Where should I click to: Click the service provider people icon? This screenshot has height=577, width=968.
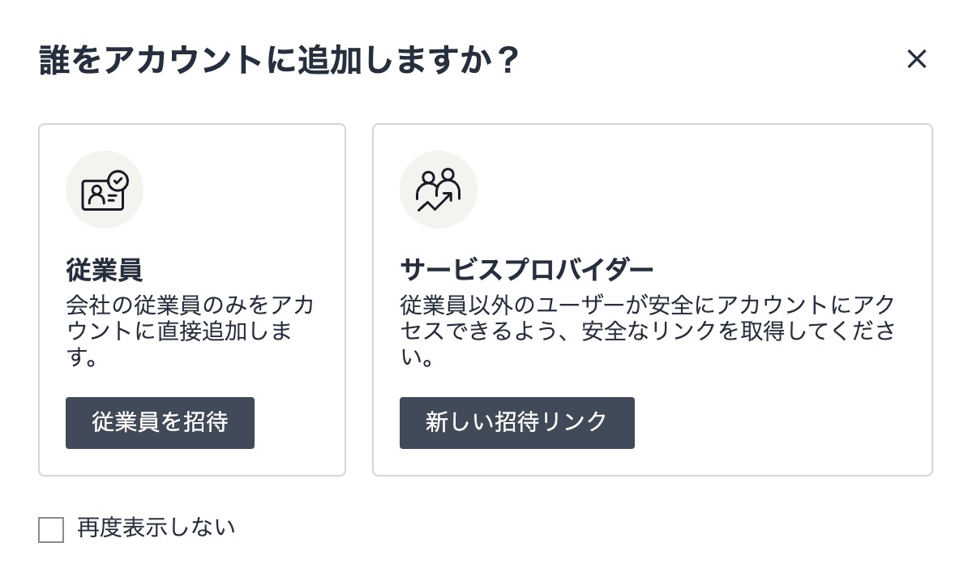coord(438,190)
